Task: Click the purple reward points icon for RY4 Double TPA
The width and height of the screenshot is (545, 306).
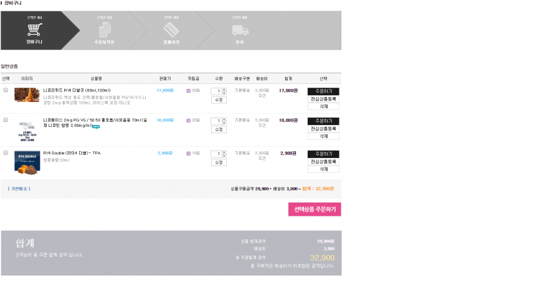Action: point(189,153)
